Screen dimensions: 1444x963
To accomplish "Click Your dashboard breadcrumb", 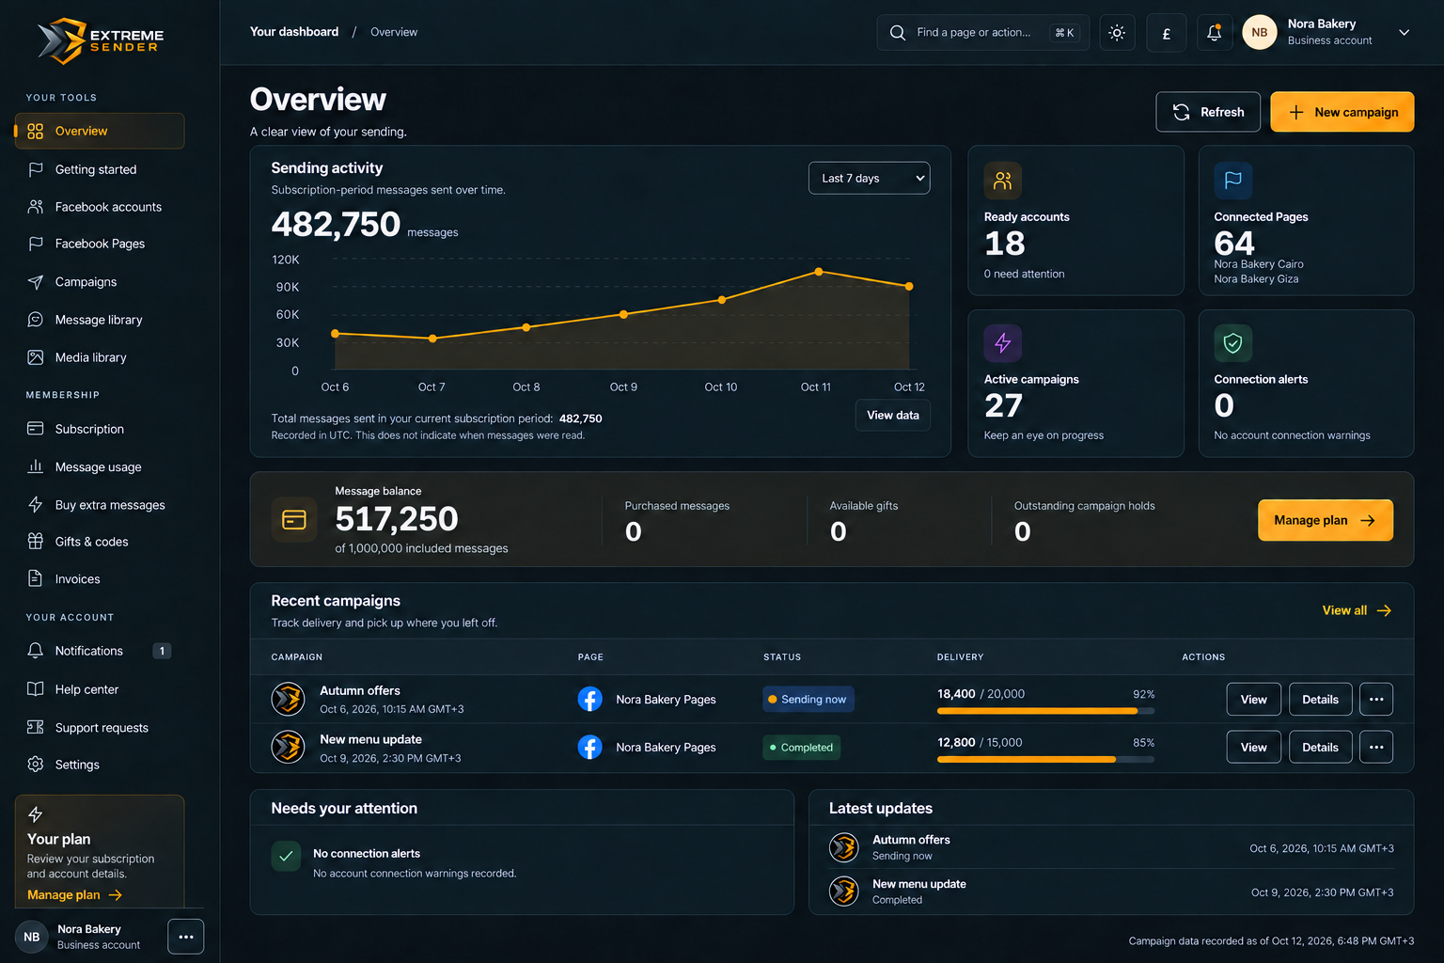I will coord(294,32).
